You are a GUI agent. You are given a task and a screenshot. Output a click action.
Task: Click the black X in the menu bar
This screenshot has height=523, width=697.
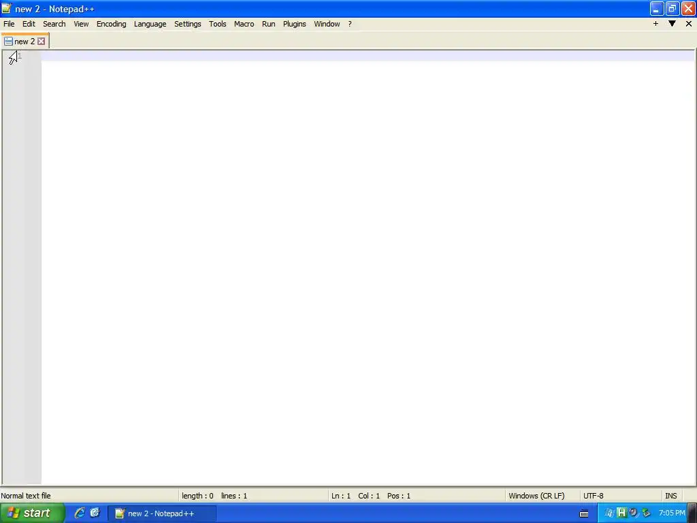tap(689, 24)
